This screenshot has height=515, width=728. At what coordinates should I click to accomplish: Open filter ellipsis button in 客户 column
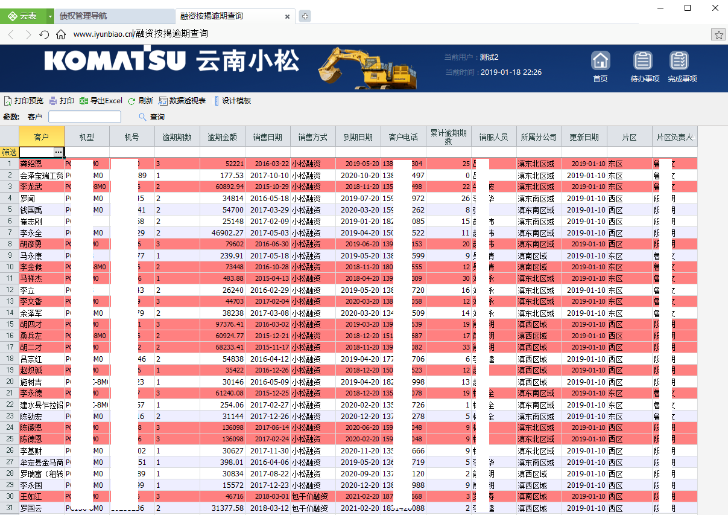point(59,152)
